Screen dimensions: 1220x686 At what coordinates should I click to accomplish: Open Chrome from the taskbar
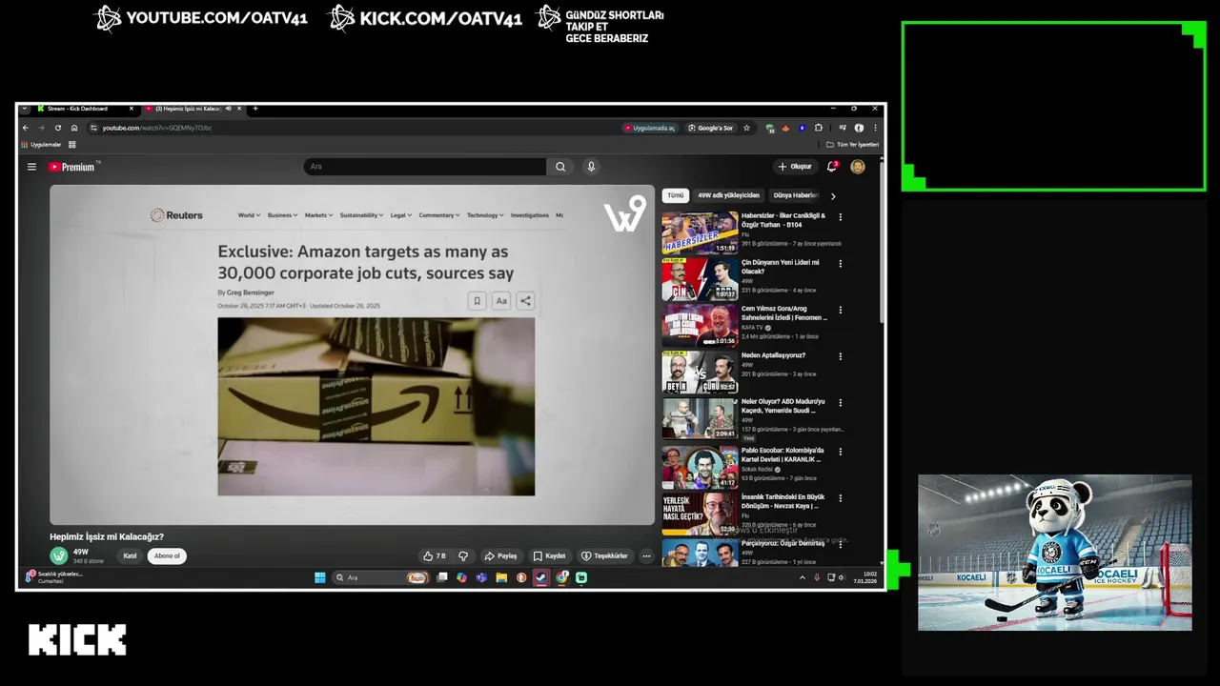(x=562, y=577)
